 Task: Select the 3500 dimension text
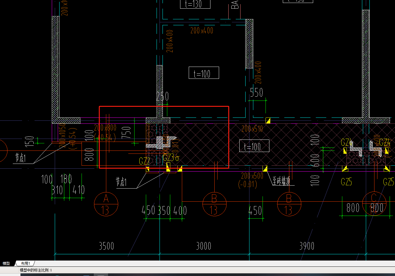tap(107, 246)
